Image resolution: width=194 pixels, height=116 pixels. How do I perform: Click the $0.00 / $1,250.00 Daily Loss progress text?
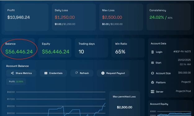[x=65, y=24]
